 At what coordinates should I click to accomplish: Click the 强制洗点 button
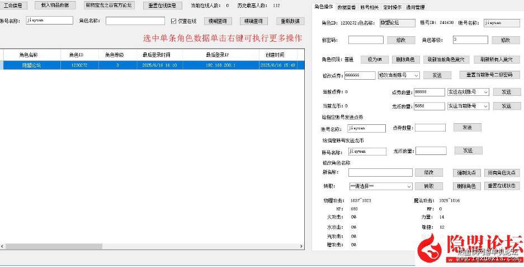coord(467,173)
